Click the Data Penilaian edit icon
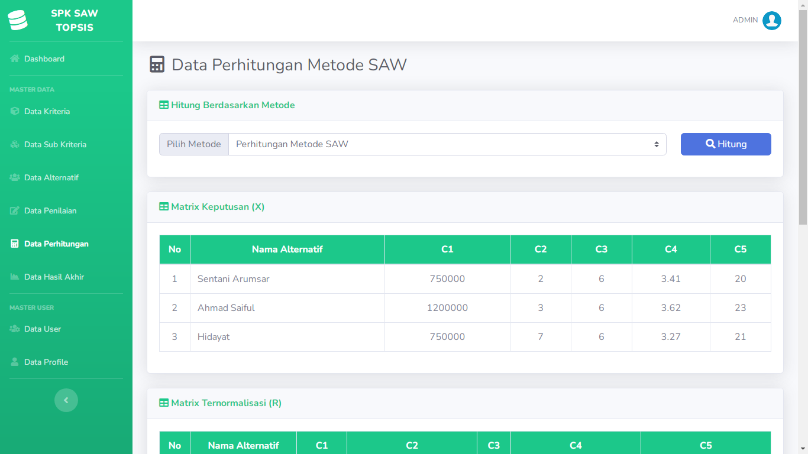The width and height of the screenshot is (808, 454). pyautogui.click(x=15, y=210)
